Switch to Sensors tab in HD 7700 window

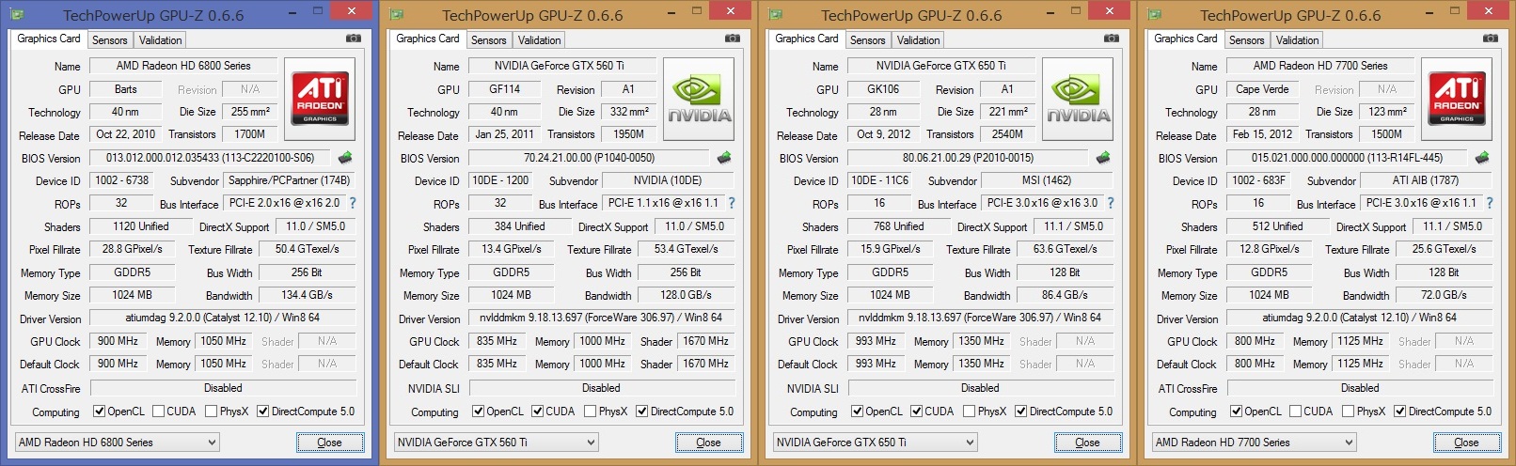click(1246, 40)
